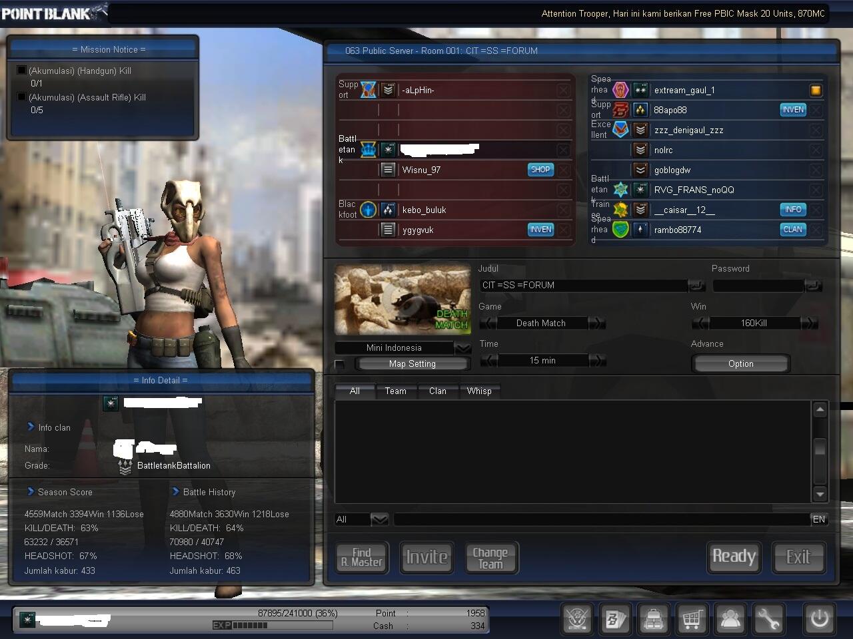This screenshot has height=639, width=853.
Task: Toggle the Handgun Kill mission checkbox
Action: (21, 71)
